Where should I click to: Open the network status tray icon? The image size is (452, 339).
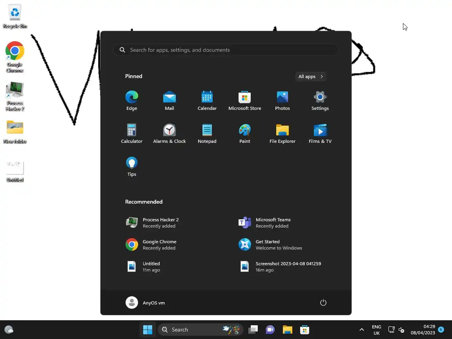[391, 330]
